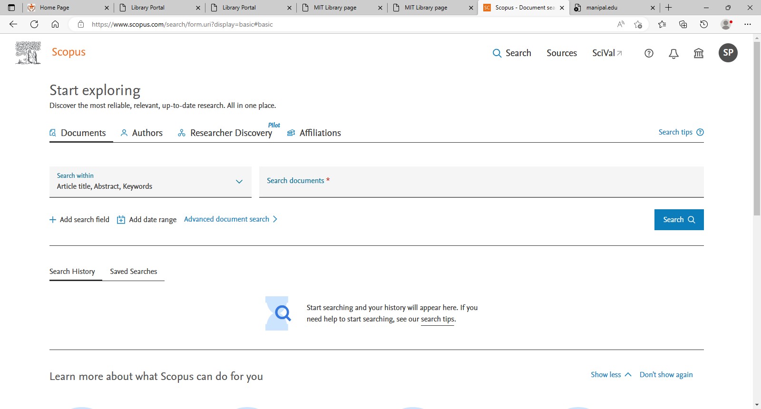The height and width of the screenshot is (409, 761).
Task: Open the Researcher Discovery tab
Action: click(225, 133)
